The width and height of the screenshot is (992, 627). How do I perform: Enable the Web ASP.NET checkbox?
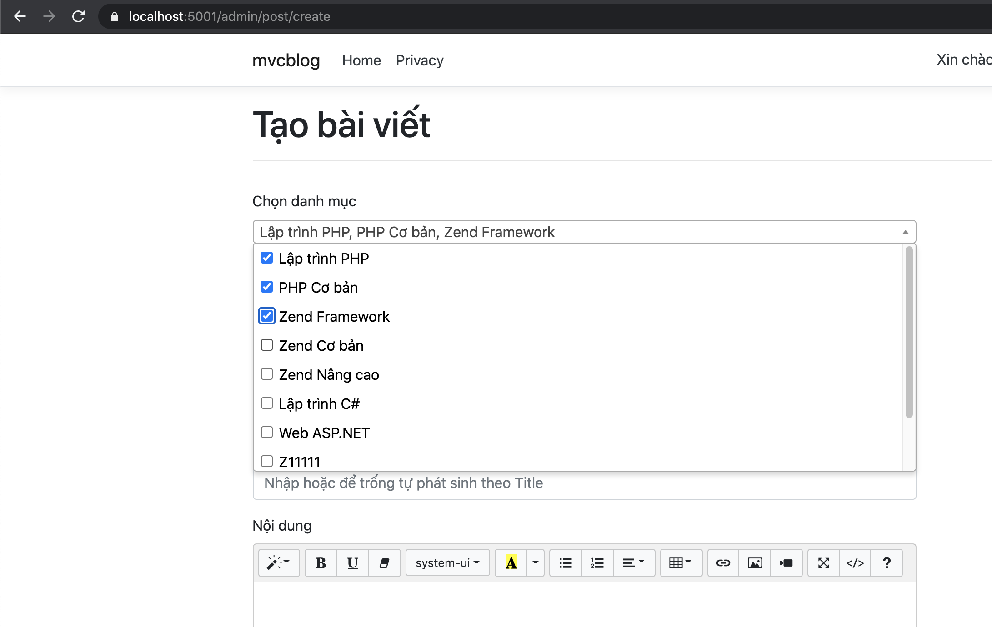tap(267, 432)
